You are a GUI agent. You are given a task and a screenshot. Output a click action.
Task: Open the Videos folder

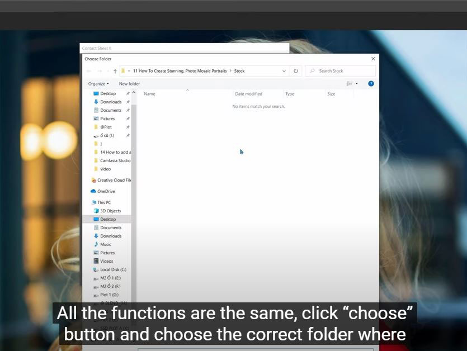pyautogui.click(x=107, y=261)
